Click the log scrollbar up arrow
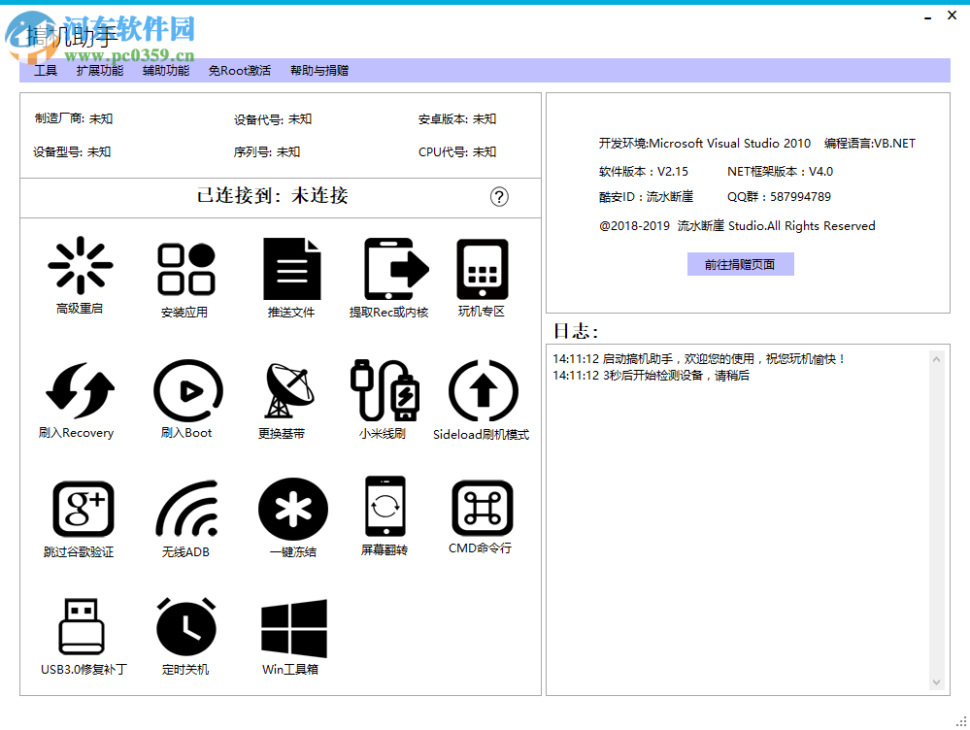The width and height of the screenshot is (970, 730). pyautogui.click(x=937, y=359)
